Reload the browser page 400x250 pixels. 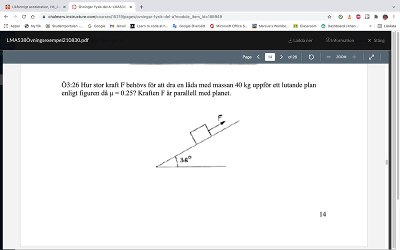click(x=23, y=16)
